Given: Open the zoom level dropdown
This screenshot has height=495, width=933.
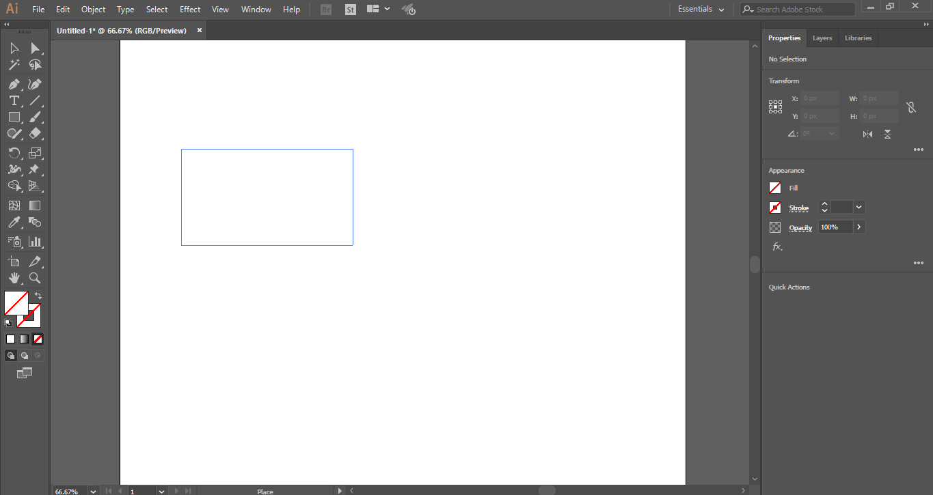Looking at the screenshot, I should [92, 491].
